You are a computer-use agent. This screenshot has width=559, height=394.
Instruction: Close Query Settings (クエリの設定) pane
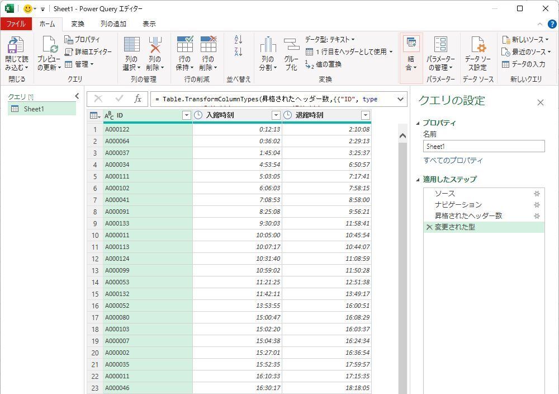[541, 103]
